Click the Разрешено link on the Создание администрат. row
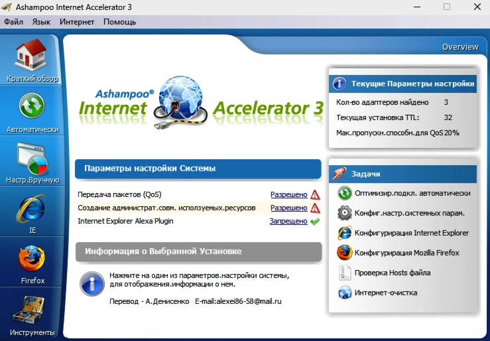 tap(288, 208)
